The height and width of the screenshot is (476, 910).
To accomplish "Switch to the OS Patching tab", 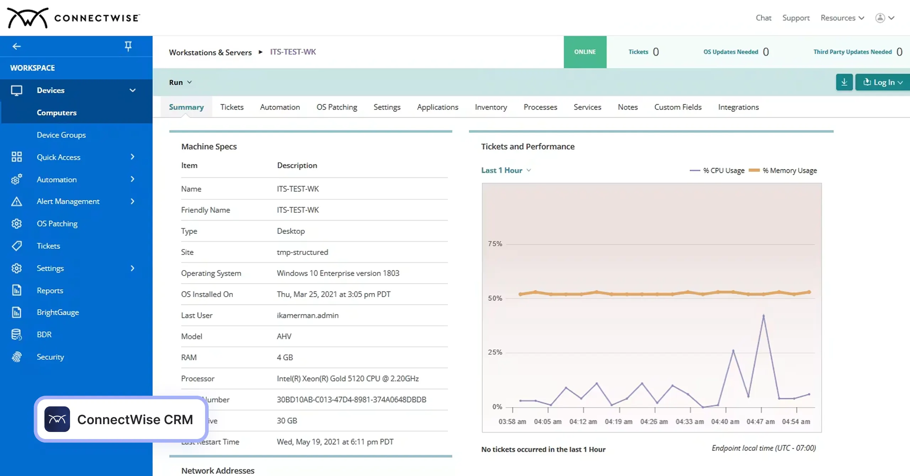I will (337, 107).
